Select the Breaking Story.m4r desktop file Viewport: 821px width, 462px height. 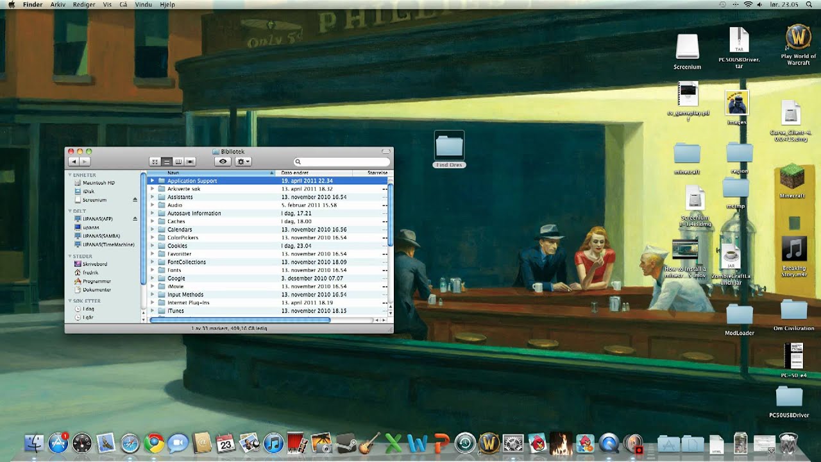coord(794,257)
